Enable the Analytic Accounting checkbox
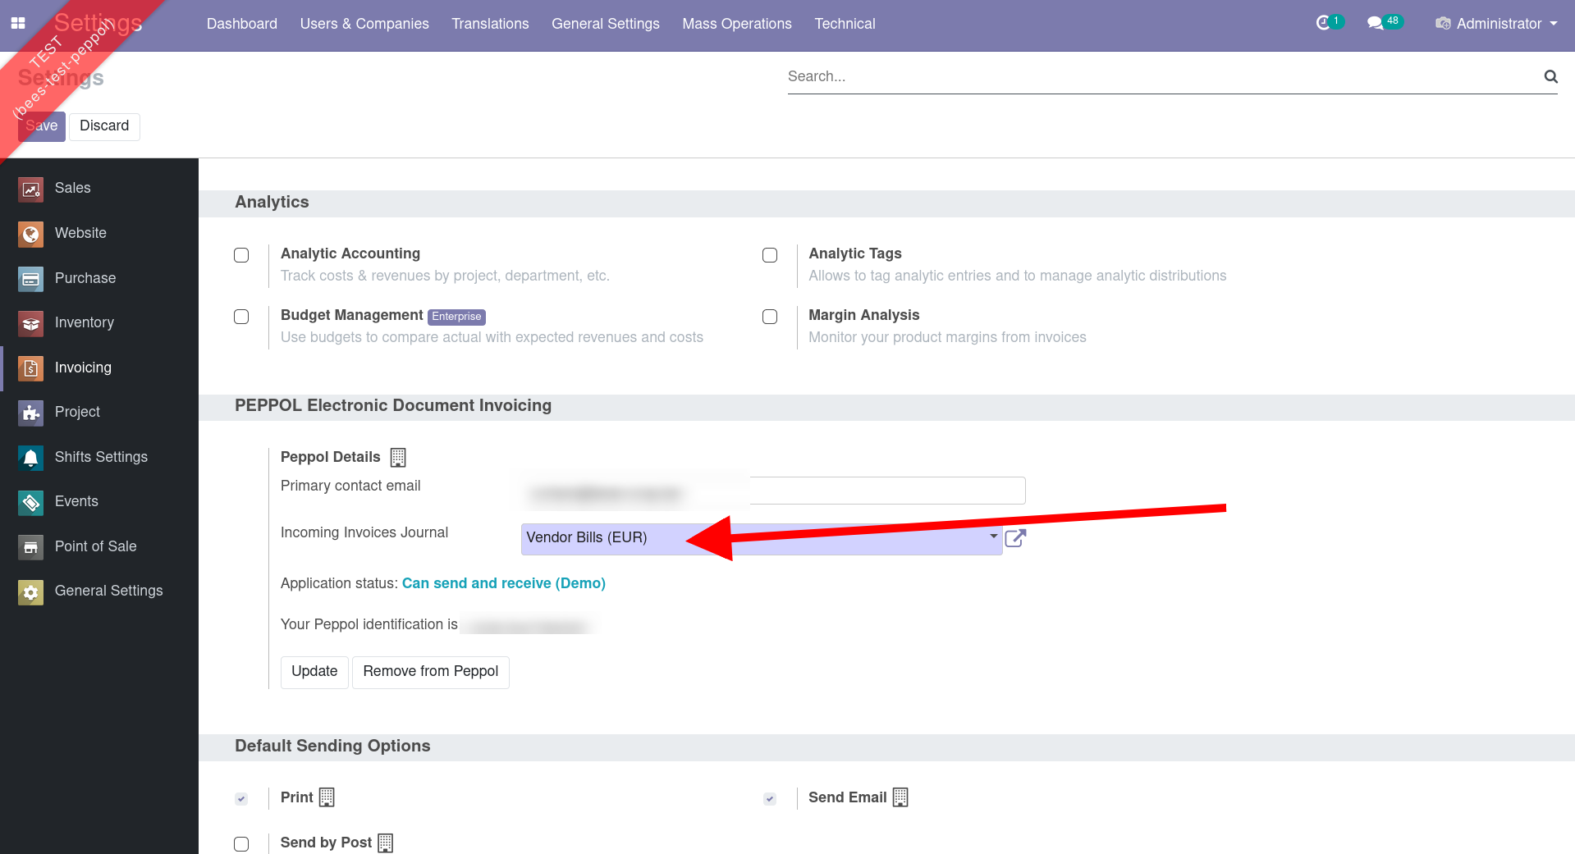Image resolution: width=1575 pixels, height=854 pixels. (x=241, y=255)
